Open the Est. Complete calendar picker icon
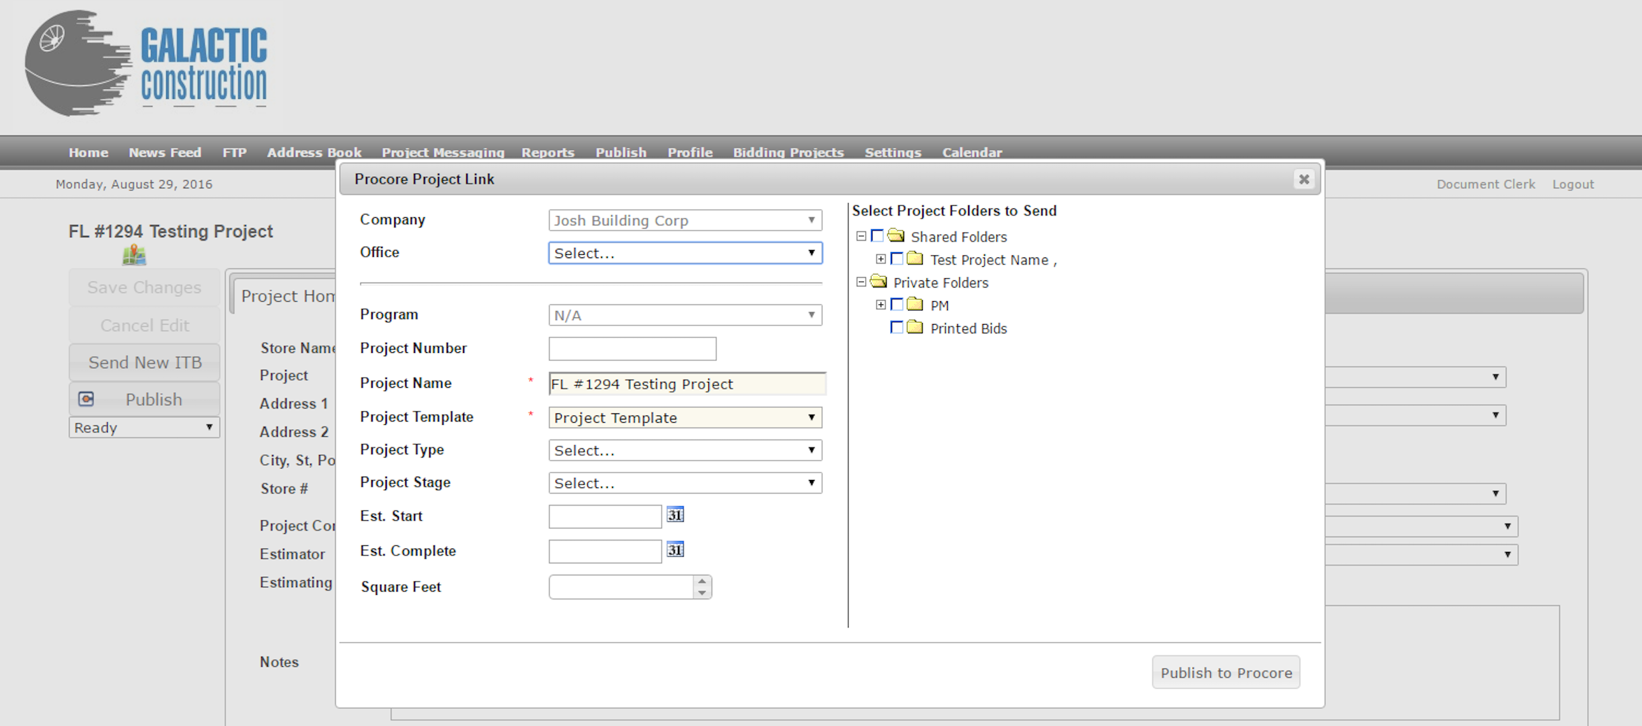 (675, 550)
